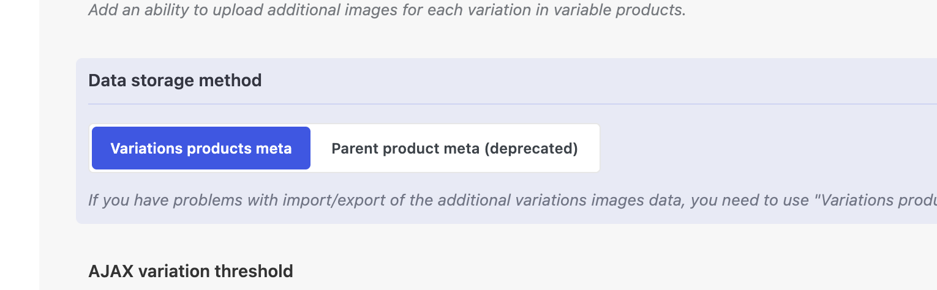Click the divider under Data storage method

[x=490, y=104]
